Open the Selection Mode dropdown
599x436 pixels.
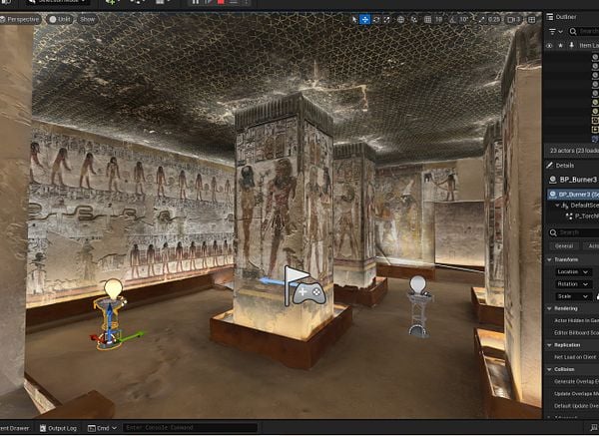coord(58,2)
